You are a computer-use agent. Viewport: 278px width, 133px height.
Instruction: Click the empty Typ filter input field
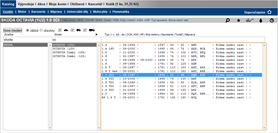click(x=183, y=39)
